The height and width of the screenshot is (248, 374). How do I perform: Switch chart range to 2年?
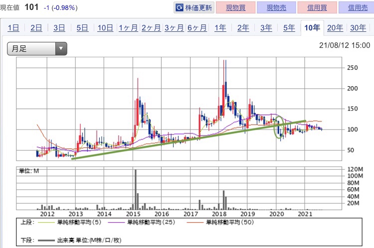pyautogui.click(x=243, y=28)
